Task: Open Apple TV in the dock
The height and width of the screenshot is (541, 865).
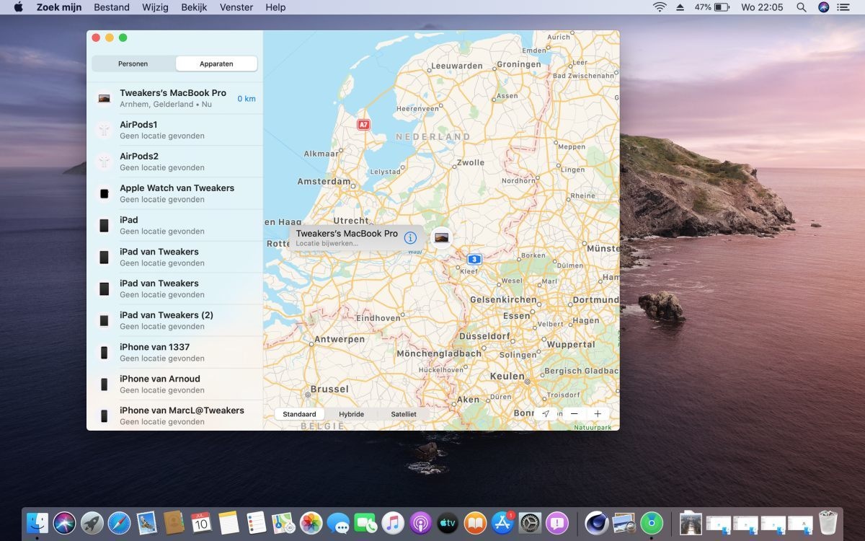Action: pos(448,523)
